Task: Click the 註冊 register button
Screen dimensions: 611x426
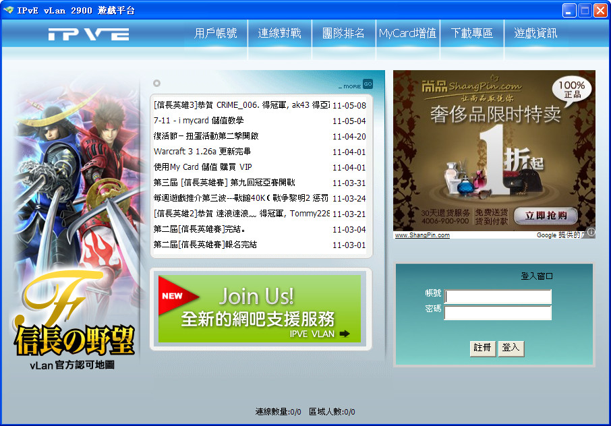Action: 482,348
